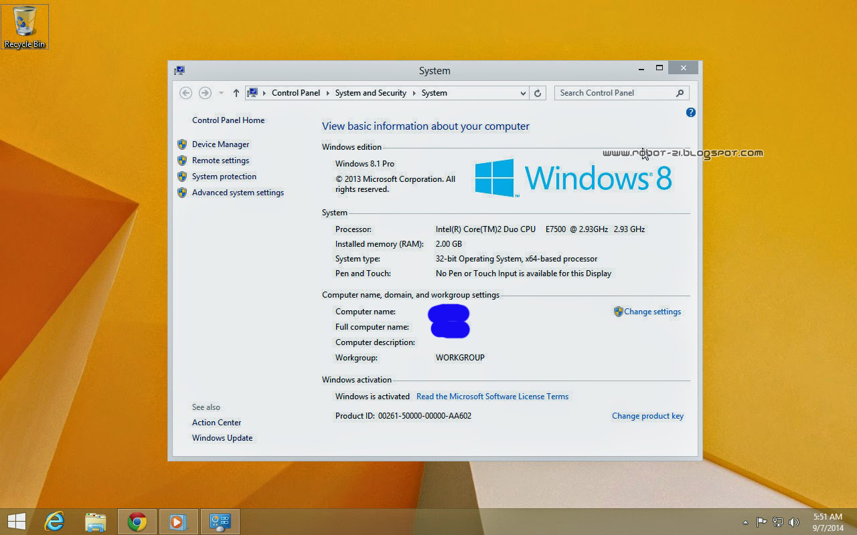
Task: Open Advanced system settings link
Action: tap(238, 193)
